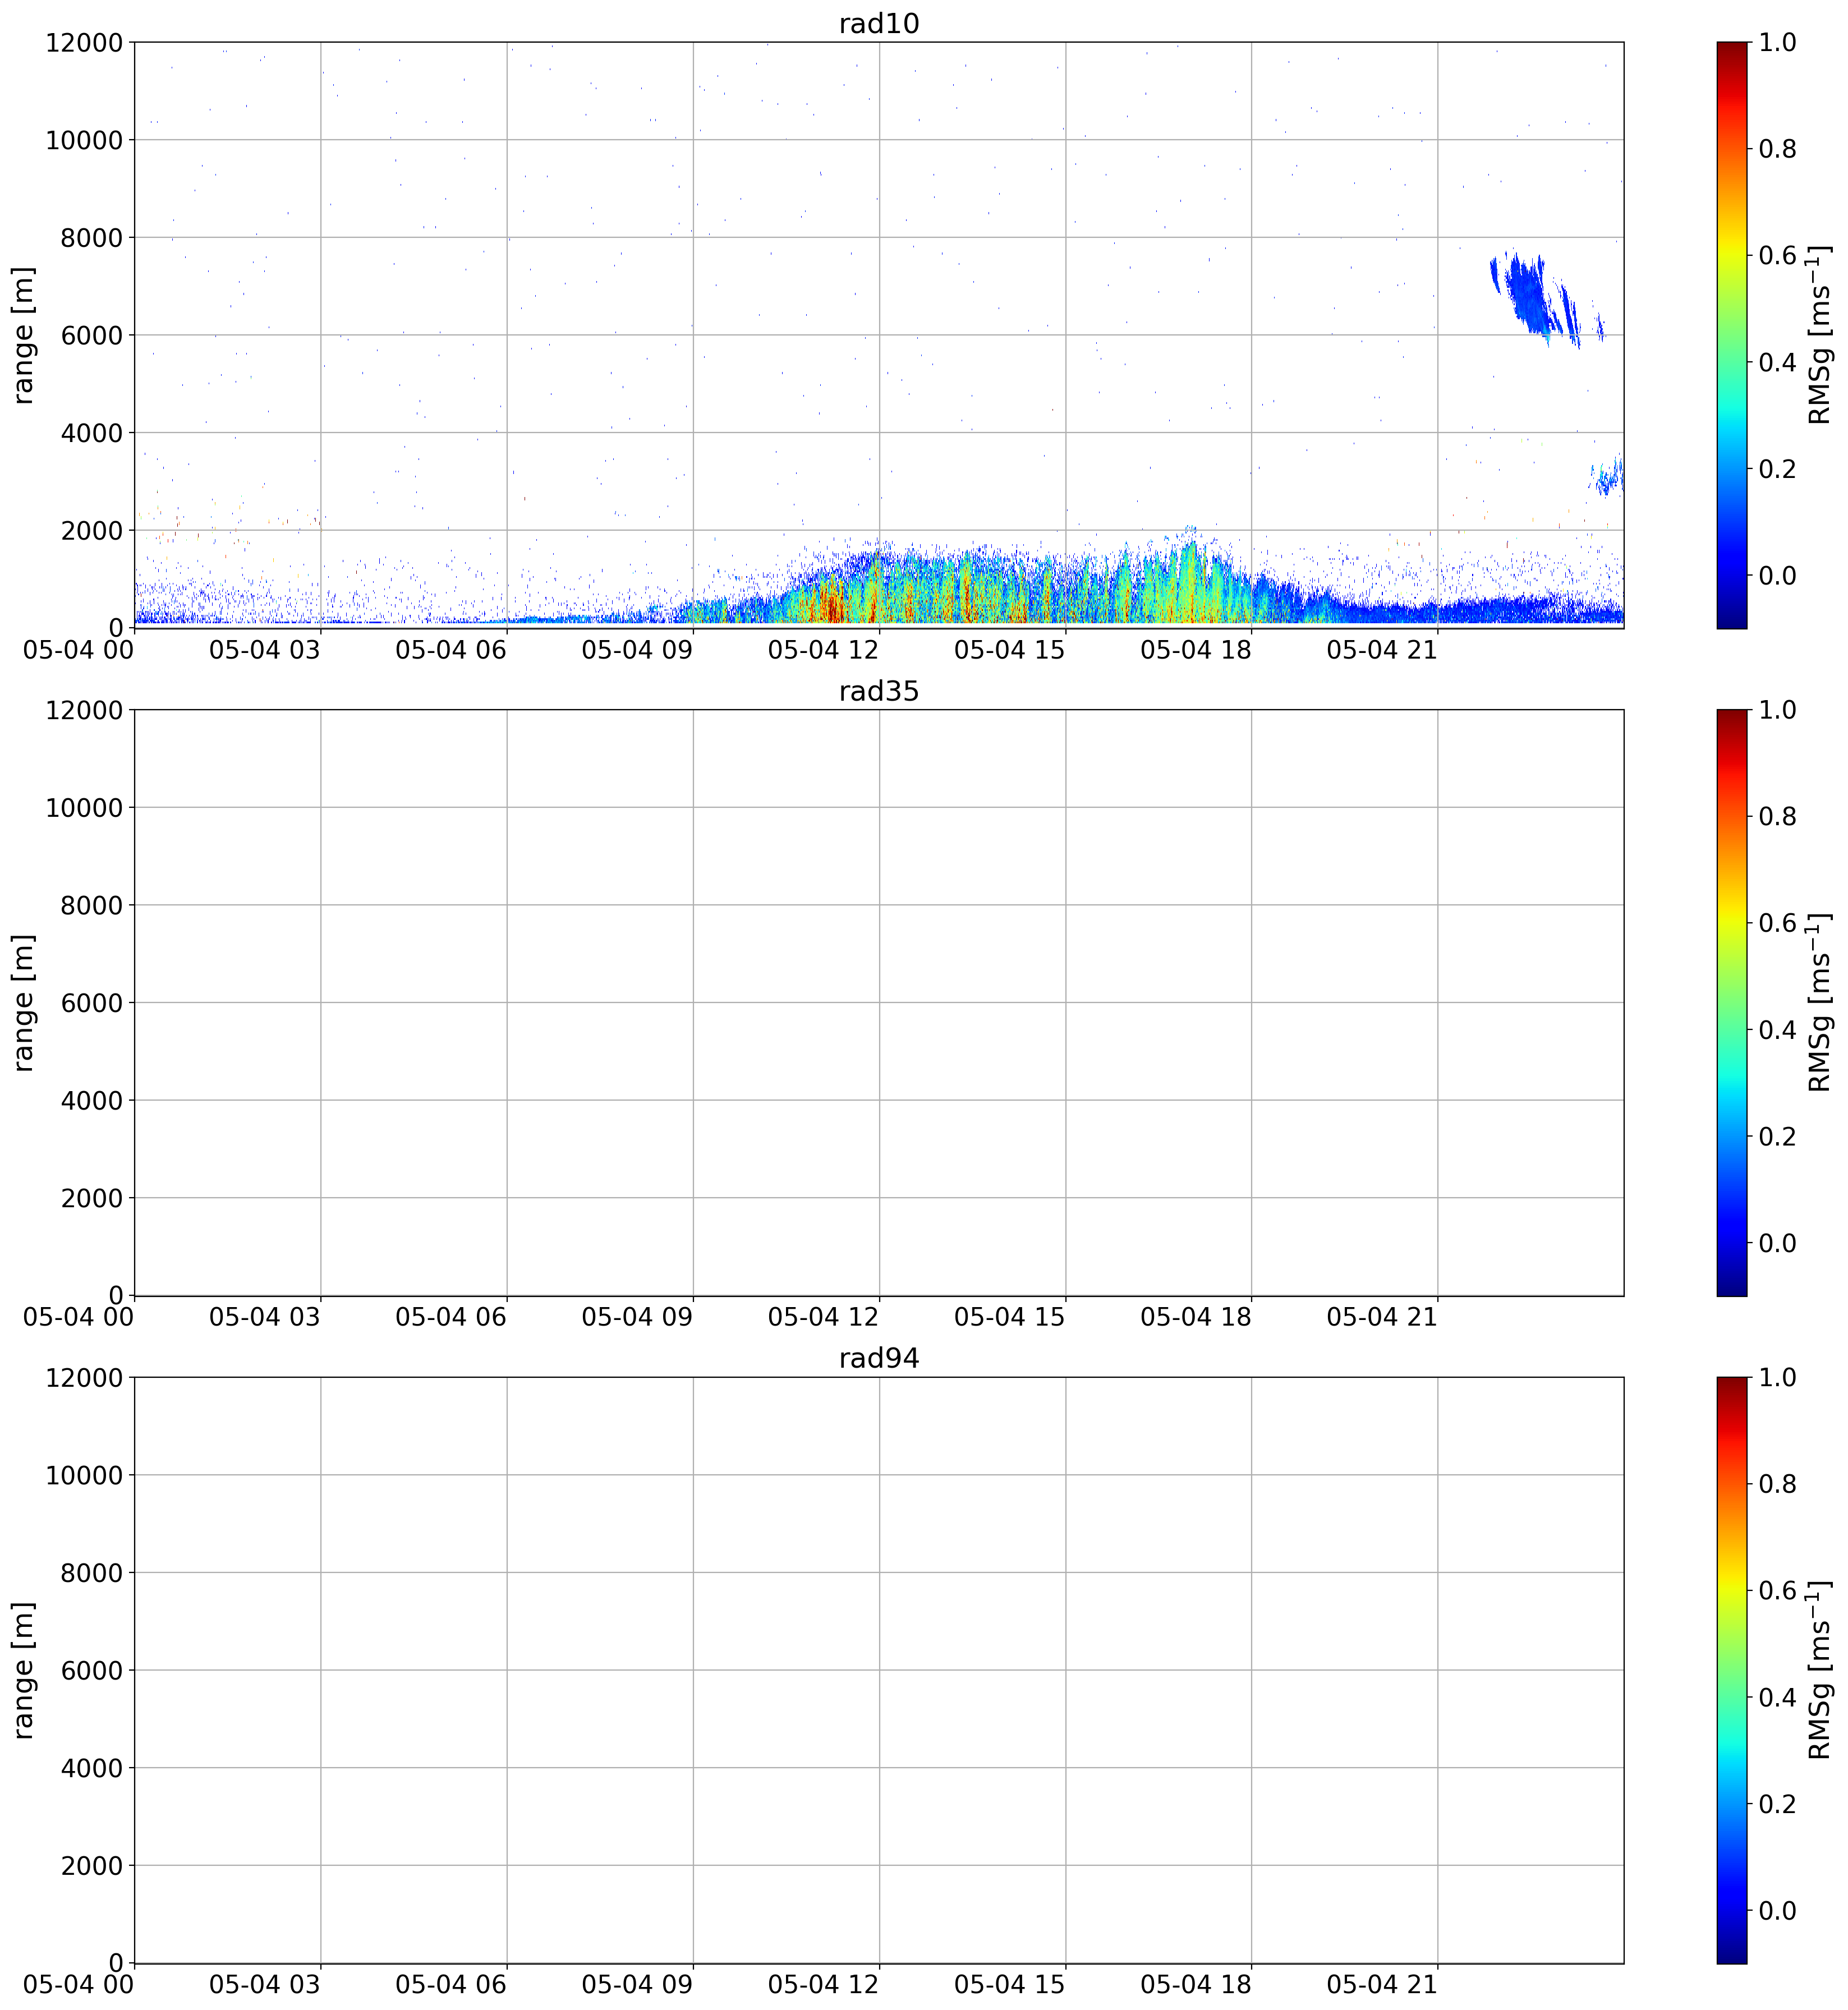Click the small cloud patch near 3000 m in rad10

(1608, 476)
